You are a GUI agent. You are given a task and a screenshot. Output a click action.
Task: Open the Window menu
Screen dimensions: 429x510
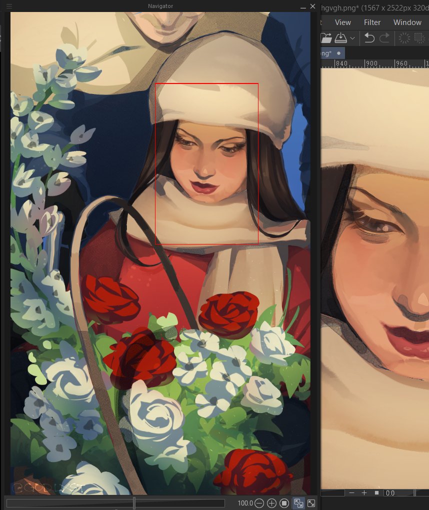pos(407,22)
